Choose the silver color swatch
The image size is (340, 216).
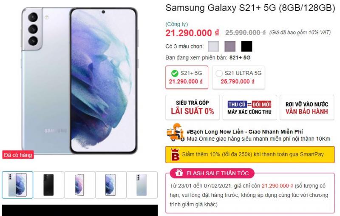(213, 46)
